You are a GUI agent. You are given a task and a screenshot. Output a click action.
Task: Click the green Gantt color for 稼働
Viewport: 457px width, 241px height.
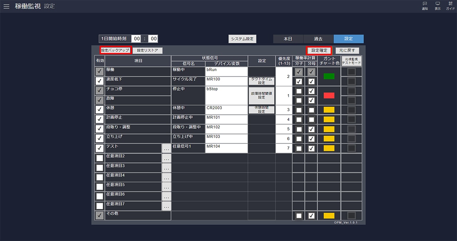(329, 76)
